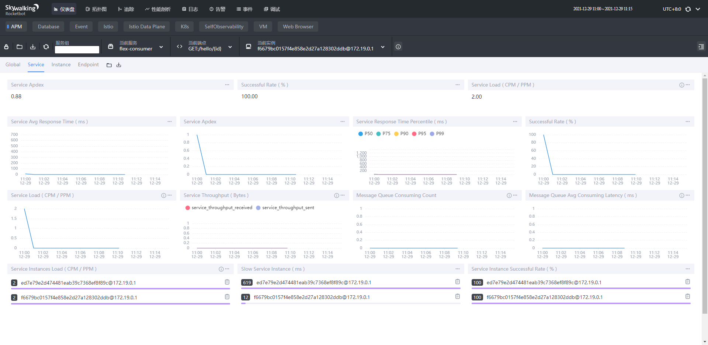Open the more menu of the Service Avg Response Time chart
This screenshot has width=708, height=345.
coord(170,122)
